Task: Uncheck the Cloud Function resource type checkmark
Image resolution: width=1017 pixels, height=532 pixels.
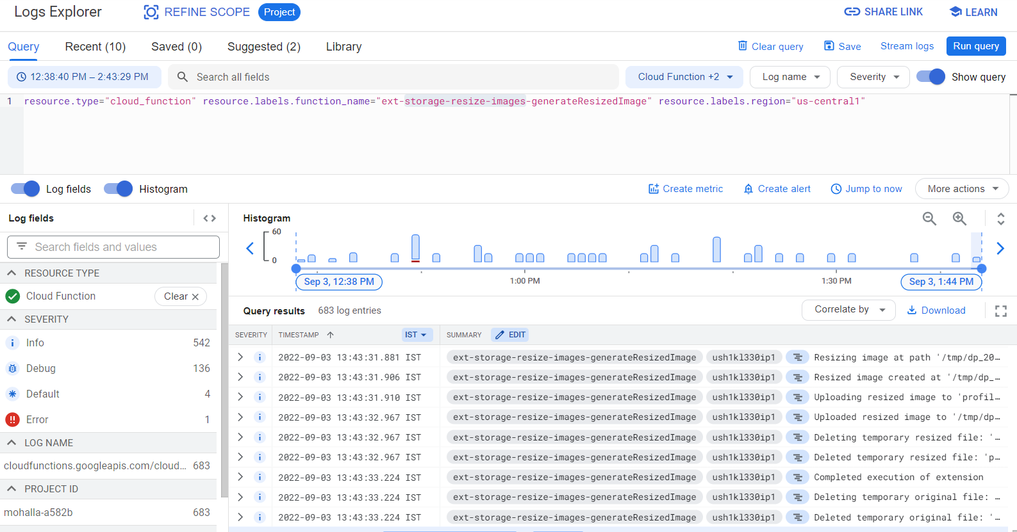Action: coord(13,296)
